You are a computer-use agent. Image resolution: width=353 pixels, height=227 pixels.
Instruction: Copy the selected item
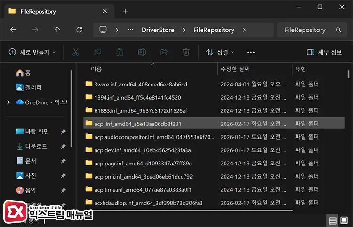[x=98, y=52]
